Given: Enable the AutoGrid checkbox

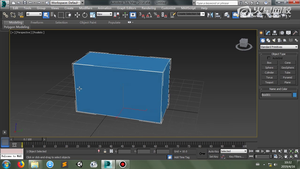Looking at the screenshot, I should tap(269, 58).
